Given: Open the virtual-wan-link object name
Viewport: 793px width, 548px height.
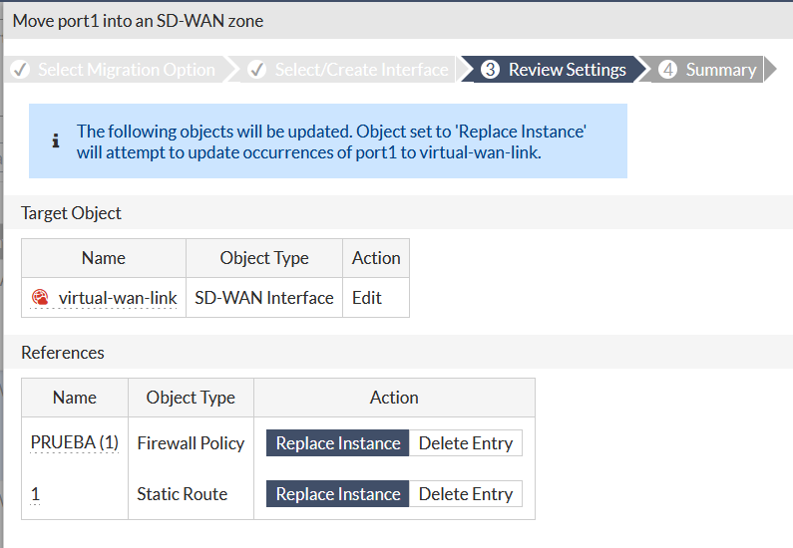Looking at the screenshot, I should coord(118,298).
